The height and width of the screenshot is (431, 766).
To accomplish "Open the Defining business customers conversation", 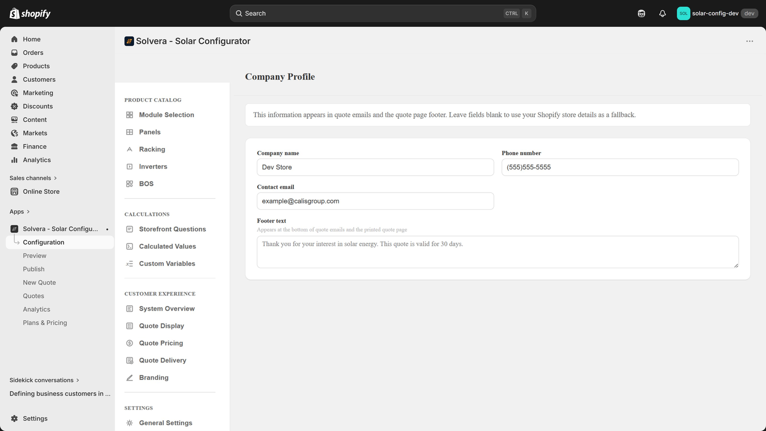I will (x=60, y=394).
